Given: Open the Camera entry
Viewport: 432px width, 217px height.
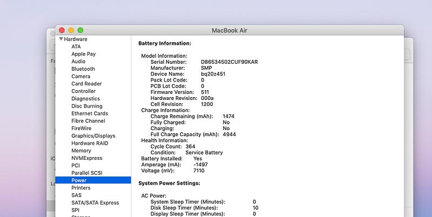Looking at the screenshot, I should coord(80,76).
